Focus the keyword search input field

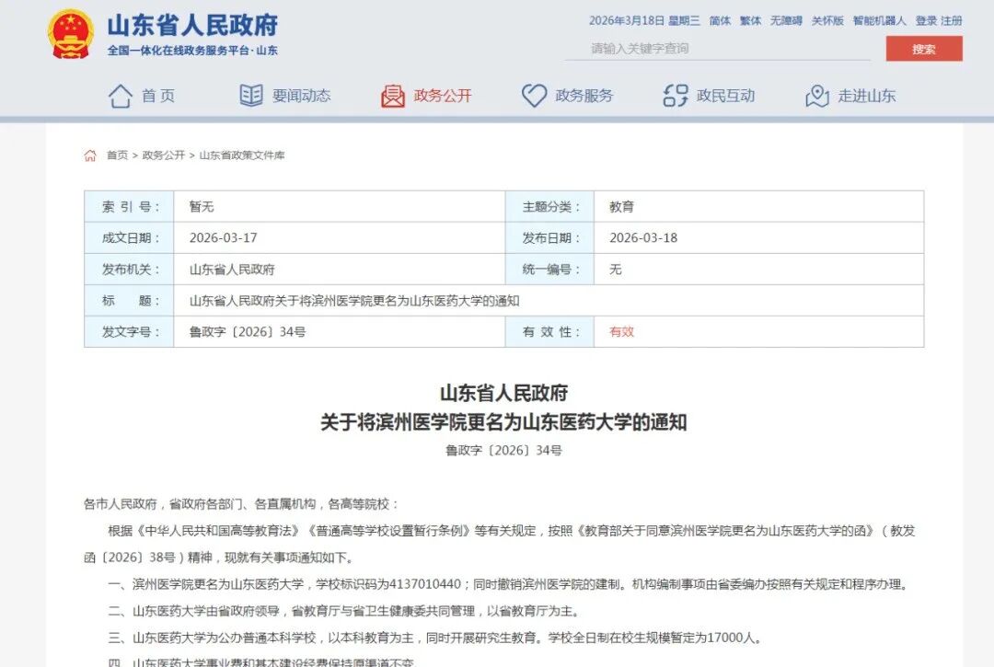point(718,49)
